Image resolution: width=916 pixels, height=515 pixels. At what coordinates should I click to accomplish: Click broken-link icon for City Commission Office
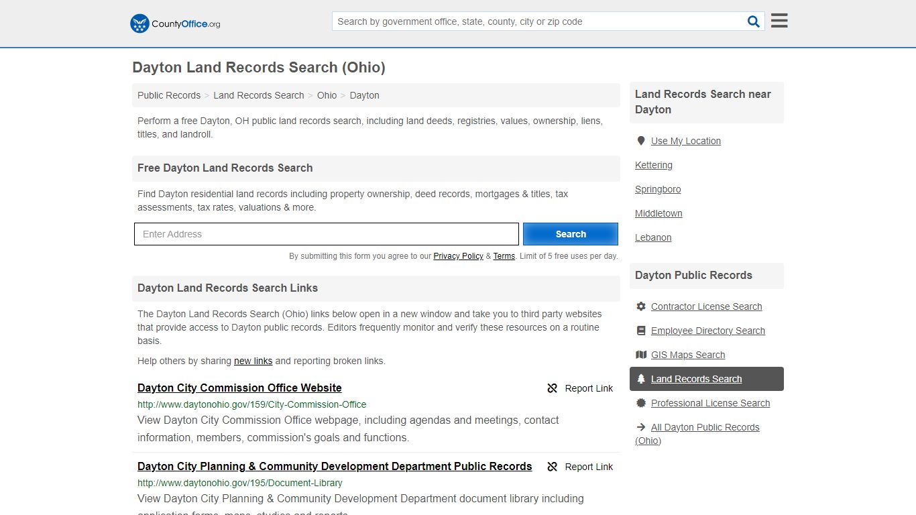coord(553,388)
